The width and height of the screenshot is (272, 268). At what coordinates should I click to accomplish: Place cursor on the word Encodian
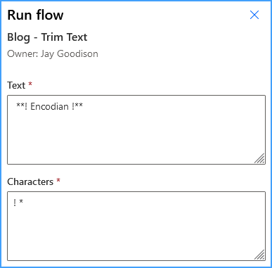point(49,106)
